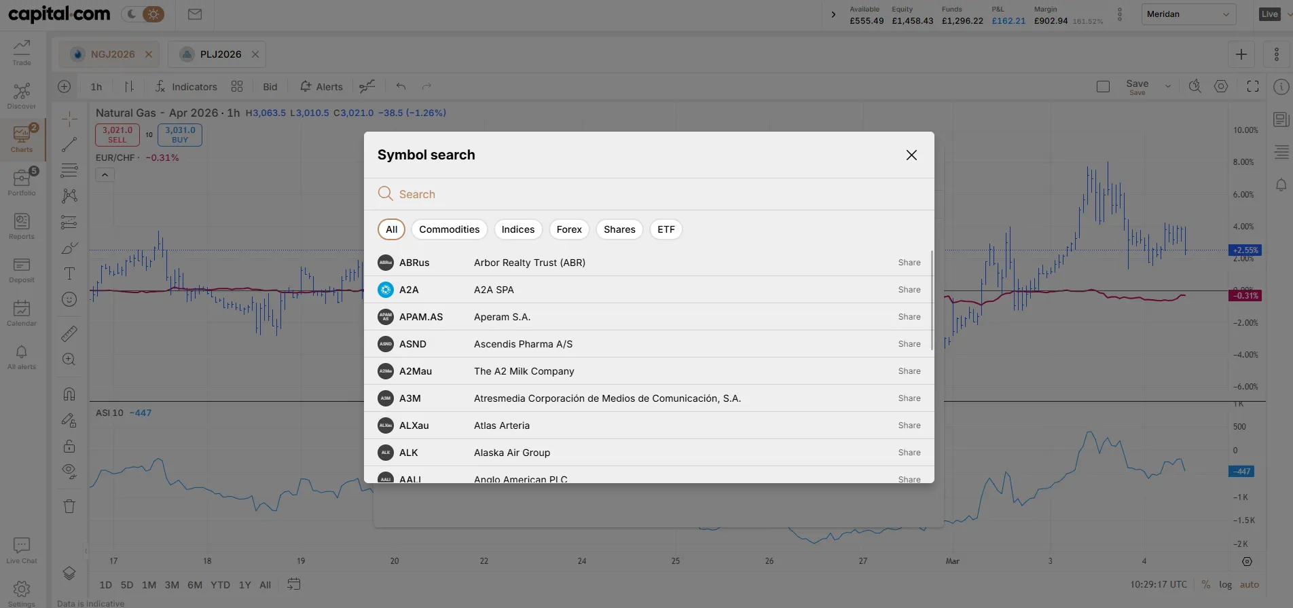Select the crosshair cursor tool
This screenshot has height=608, width=1293.
point(69,119)
